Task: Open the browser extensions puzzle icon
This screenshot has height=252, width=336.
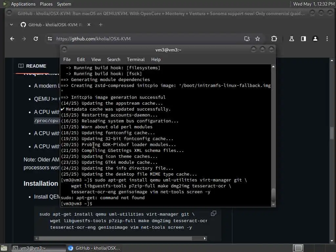Action: pos(274,39)
